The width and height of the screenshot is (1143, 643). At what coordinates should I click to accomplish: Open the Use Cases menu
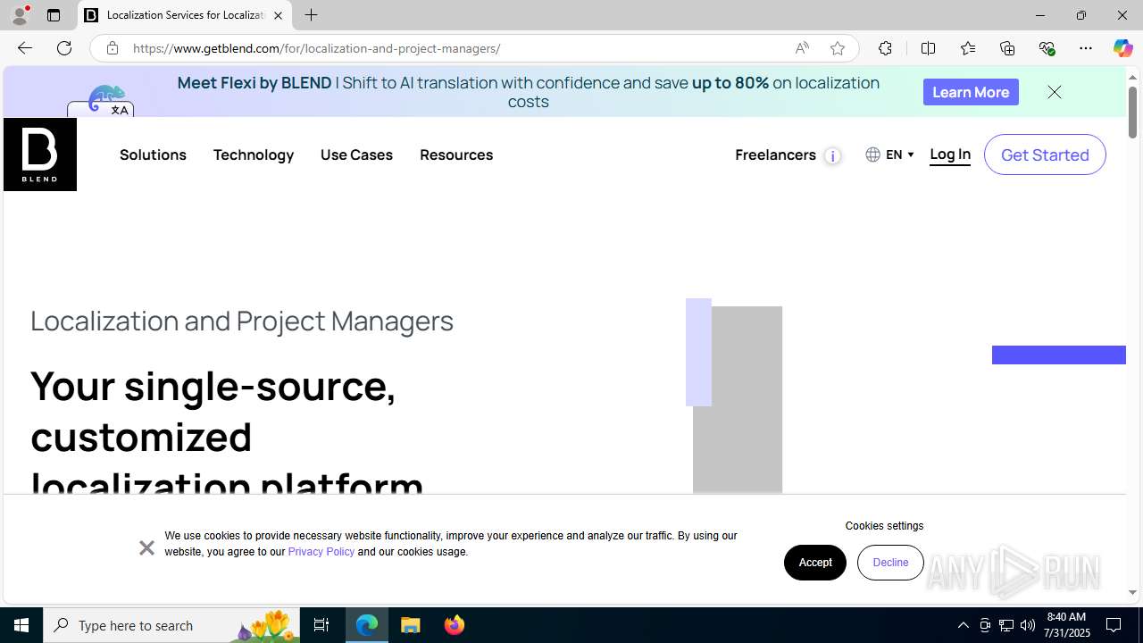(x=356, y=154)
